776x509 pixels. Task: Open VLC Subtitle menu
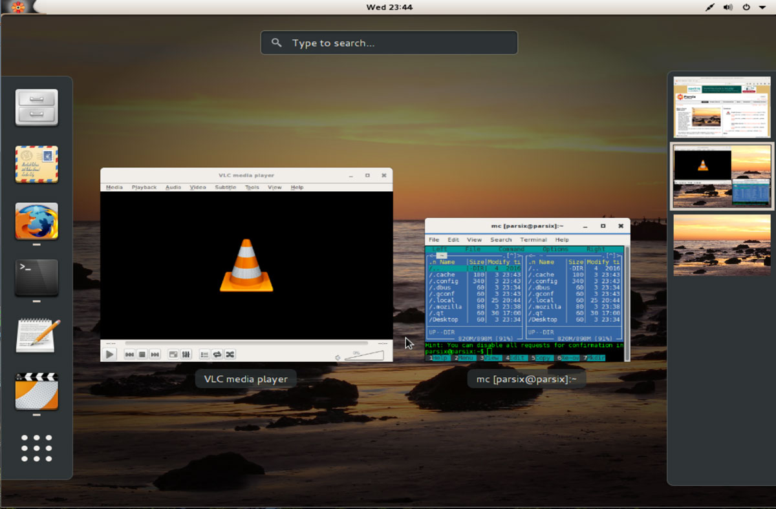[226, 187]
